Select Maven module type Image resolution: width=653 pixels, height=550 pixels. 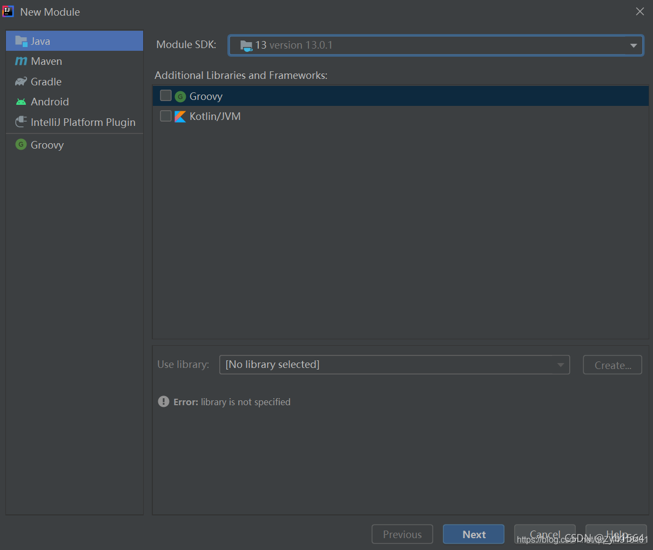coord(75,61)
